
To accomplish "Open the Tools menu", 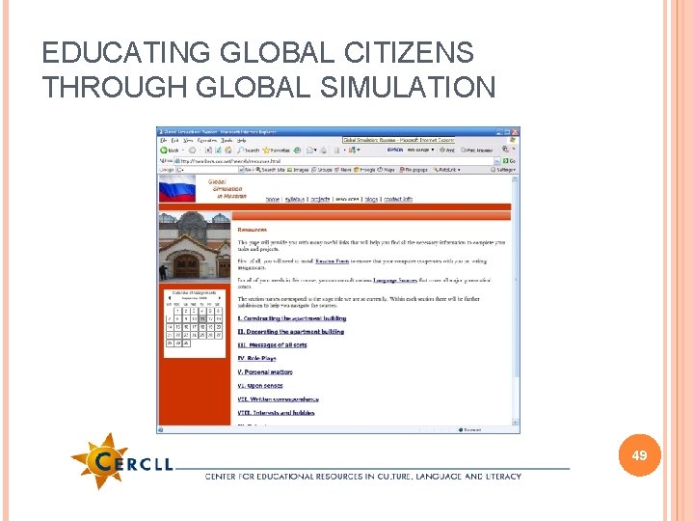I will point(227,141).
